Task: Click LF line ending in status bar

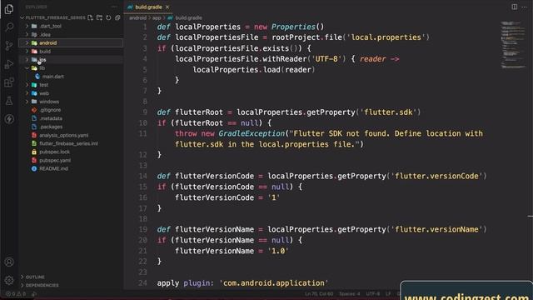Action: pos(388,294)
